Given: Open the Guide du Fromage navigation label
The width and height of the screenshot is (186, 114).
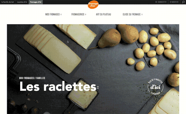Looking at the screenshot, I should click(x=132, y=14).
